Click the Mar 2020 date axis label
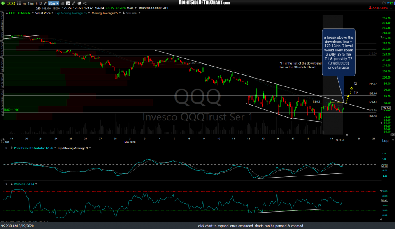The width and height of the screenshot is (395, 229). pos(130,142)
